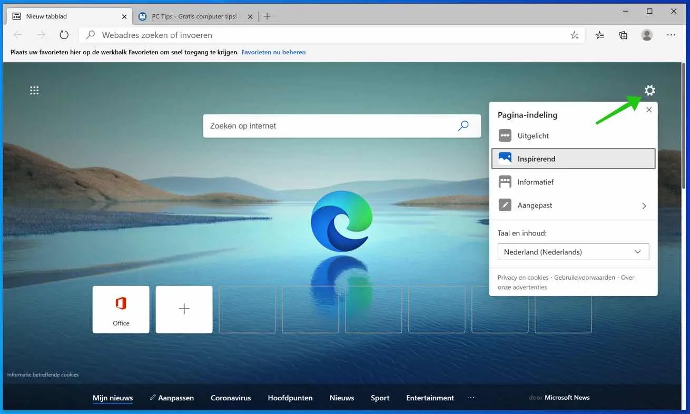Screen dimensions: 690x414
Task: Click Favorieten nu beheren link
Action: click(x=273, y=52)
